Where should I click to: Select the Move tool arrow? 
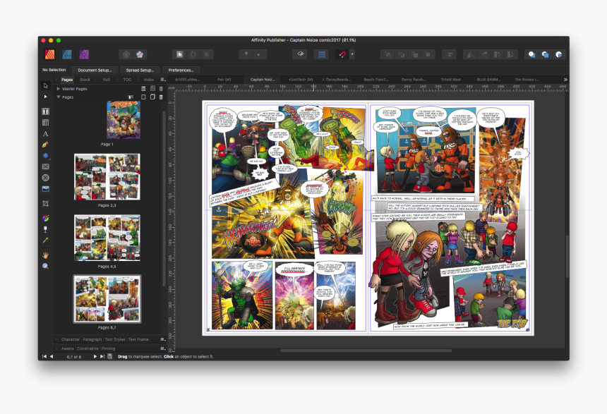coord(45,85)
